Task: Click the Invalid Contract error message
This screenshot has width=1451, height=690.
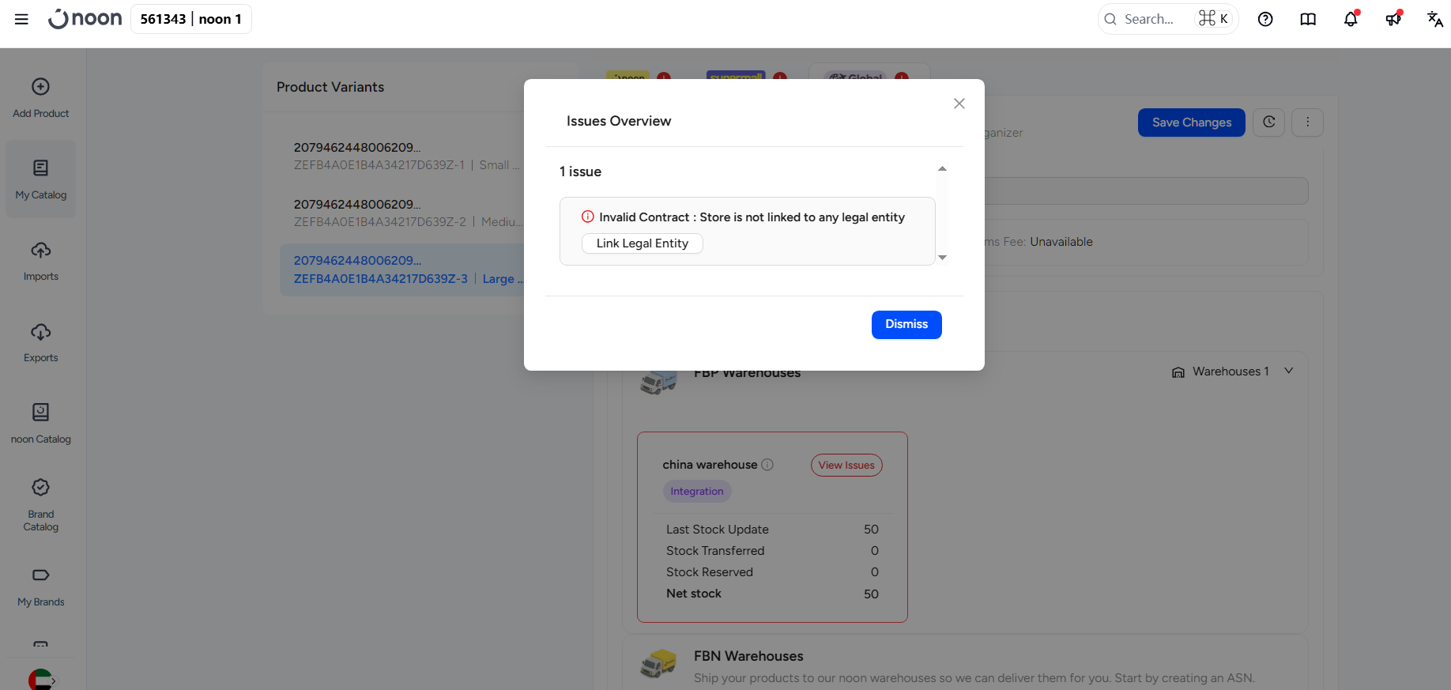Action: tap(752, 217)
